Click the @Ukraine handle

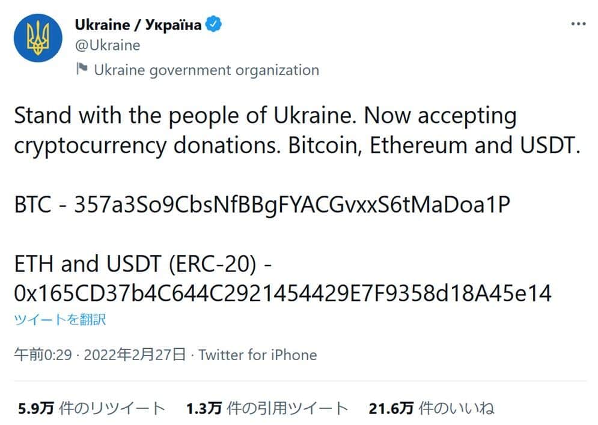108,45
